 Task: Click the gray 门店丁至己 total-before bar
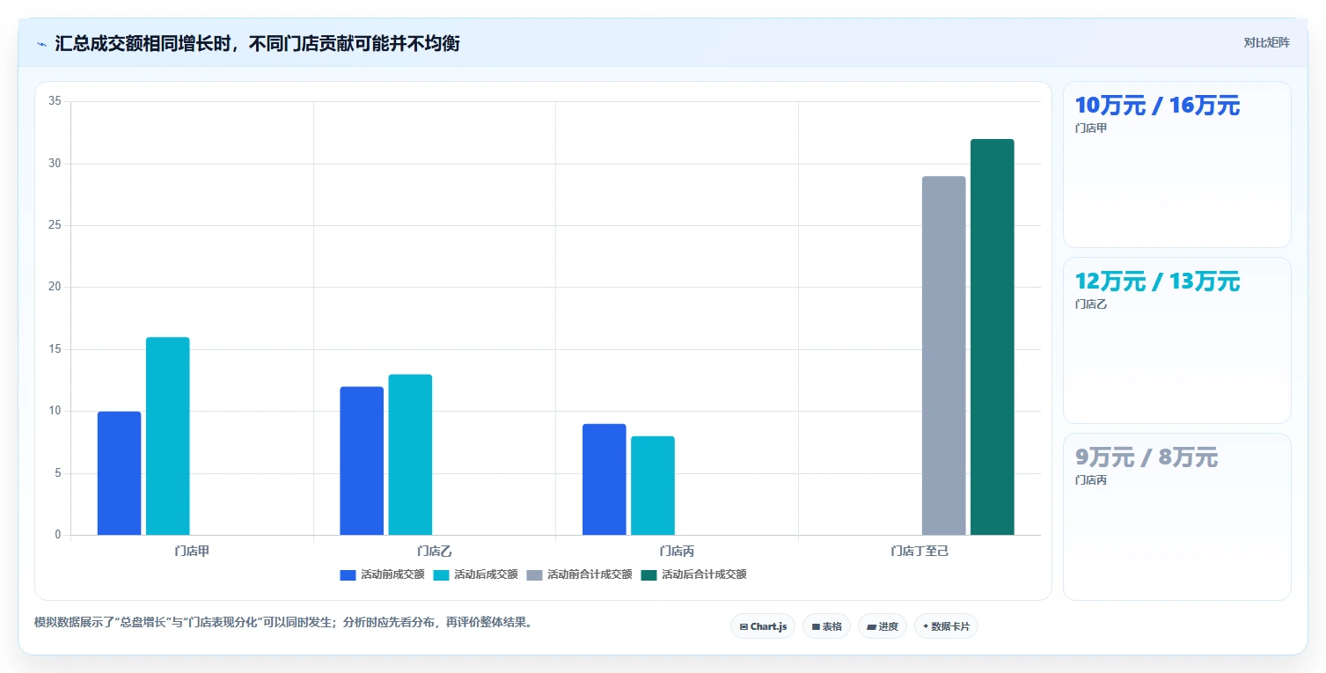pyautogui.click(x=944, y=355)
